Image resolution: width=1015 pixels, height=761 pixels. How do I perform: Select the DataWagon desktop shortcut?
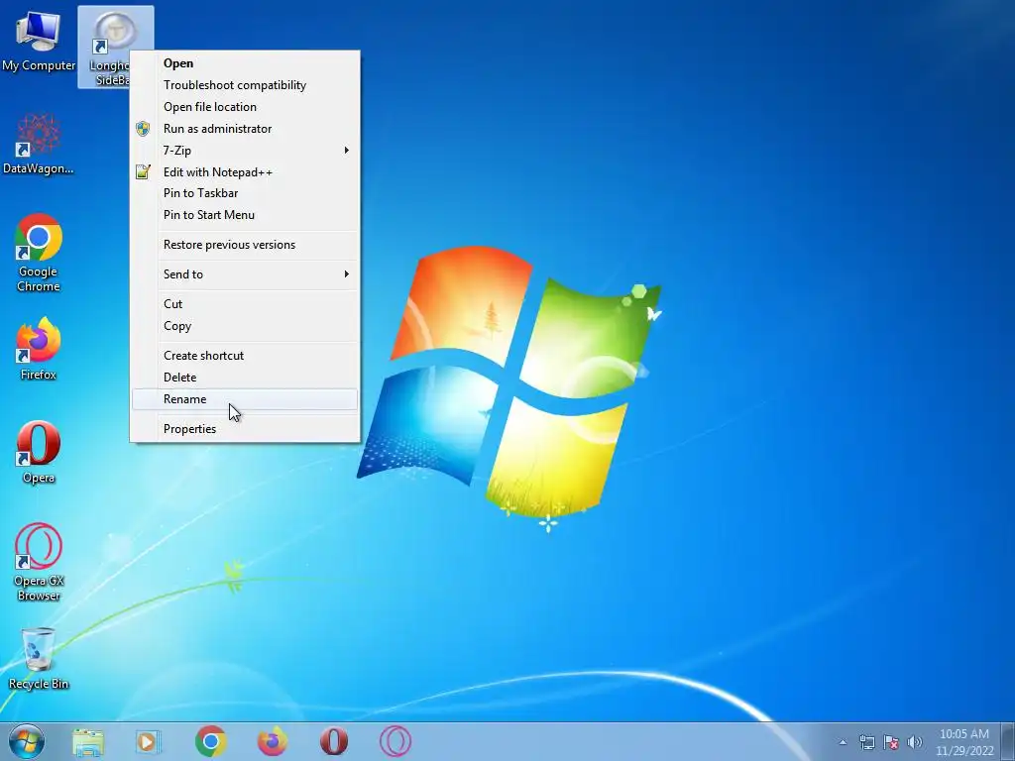pyautogui.click(x=39, y=144)
